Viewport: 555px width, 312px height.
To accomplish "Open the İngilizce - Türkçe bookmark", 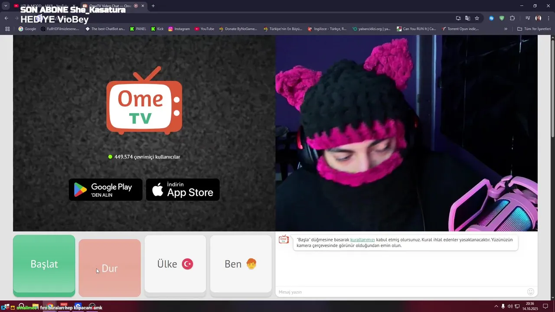I will coord(327,29).
